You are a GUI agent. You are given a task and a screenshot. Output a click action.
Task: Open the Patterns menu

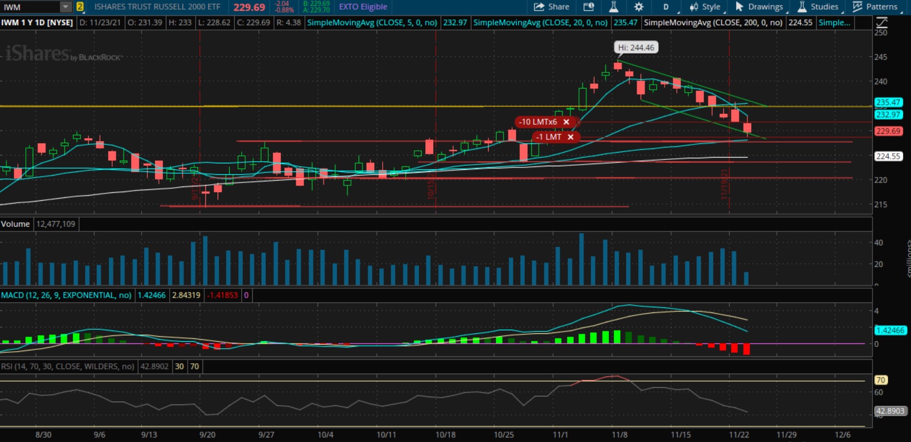tap(875, 7)
